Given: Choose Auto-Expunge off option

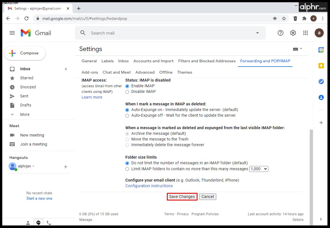Looking at the screenshot, I should 127,116.
